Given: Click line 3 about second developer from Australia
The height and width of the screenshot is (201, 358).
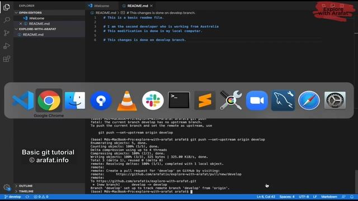Looking at the screenshot, I should (161, 26).
